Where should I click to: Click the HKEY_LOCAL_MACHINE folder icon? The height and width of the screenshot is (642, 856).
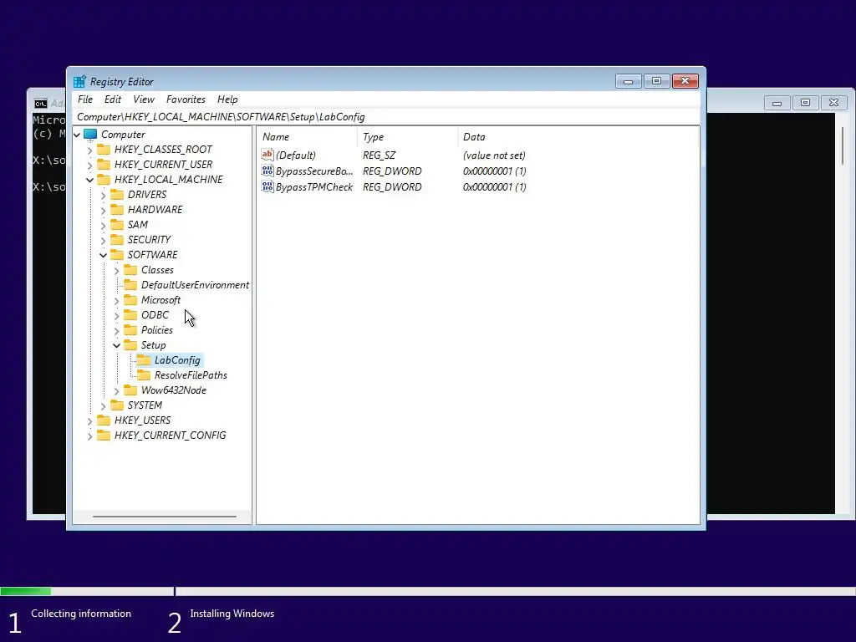coord(104,179)
